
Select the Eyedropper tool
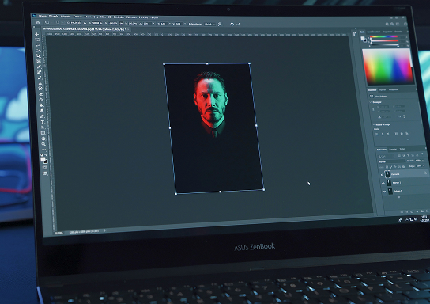coord(40,66)
